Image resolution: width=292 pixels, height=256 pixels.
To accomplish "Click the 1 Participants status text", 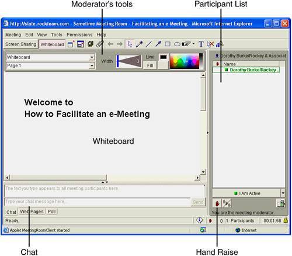I will click(x=240, y=221).
